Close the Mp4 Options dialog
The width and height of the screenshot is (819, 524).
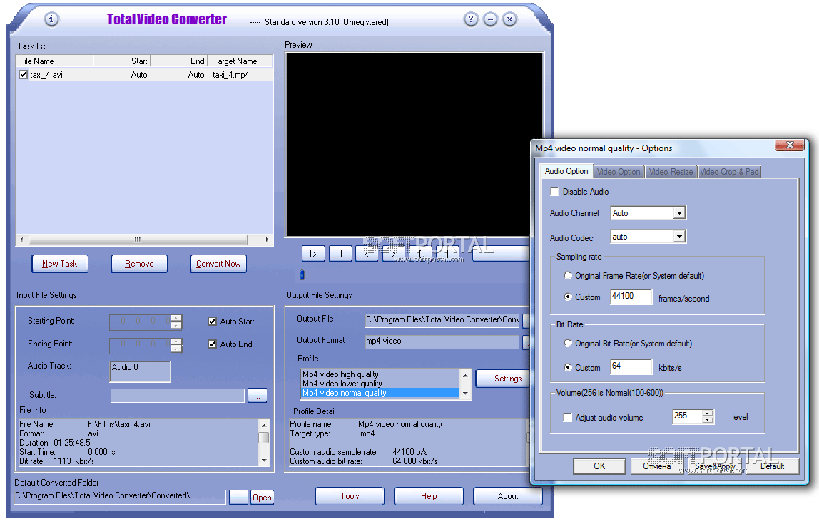click(x=789, y=145)
